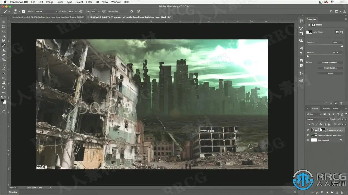Select the Hand tool

pyautogui.click(x=4, y=83)
